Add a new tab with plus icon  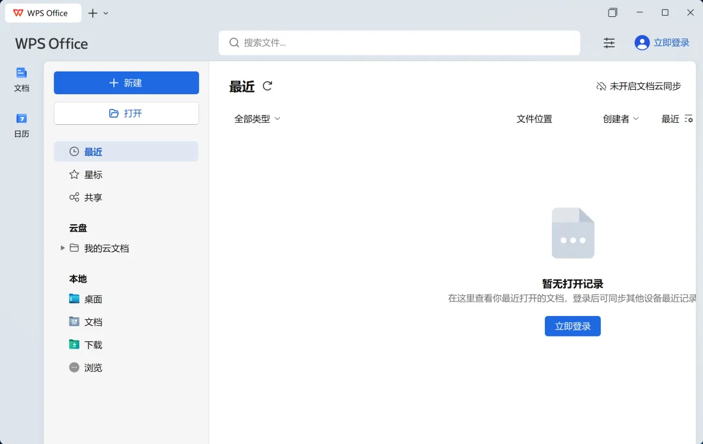[92, 13]
